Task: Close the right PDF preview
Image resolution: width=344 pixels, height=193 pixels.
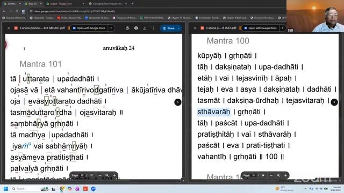Action: click(195, 28)
